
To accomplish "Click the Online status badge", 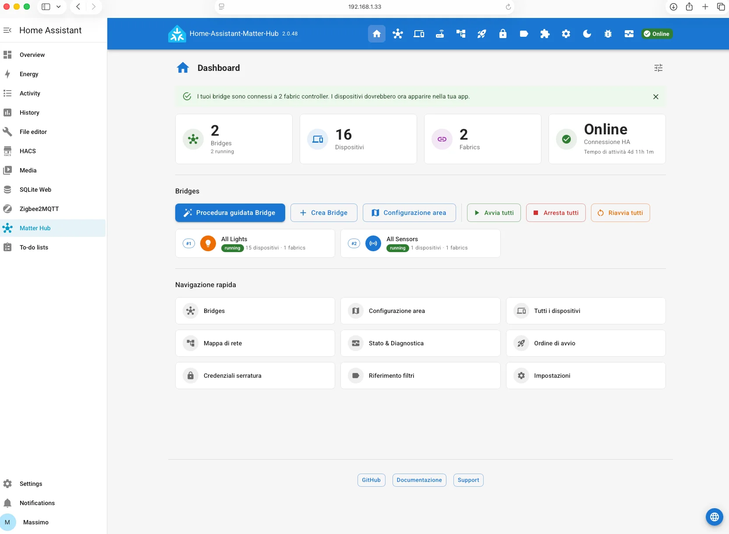I will [657, 34].
